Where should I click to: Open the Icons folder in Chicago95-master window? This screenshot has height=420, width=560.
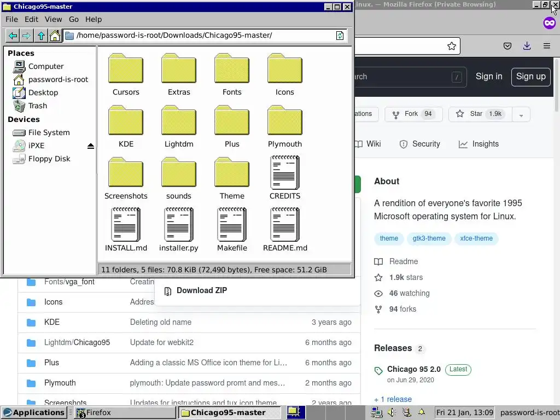coord(284,74)
